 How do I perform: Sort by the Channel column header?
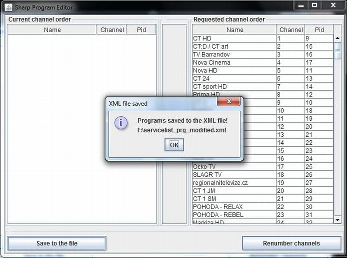[x=291, y=30]
